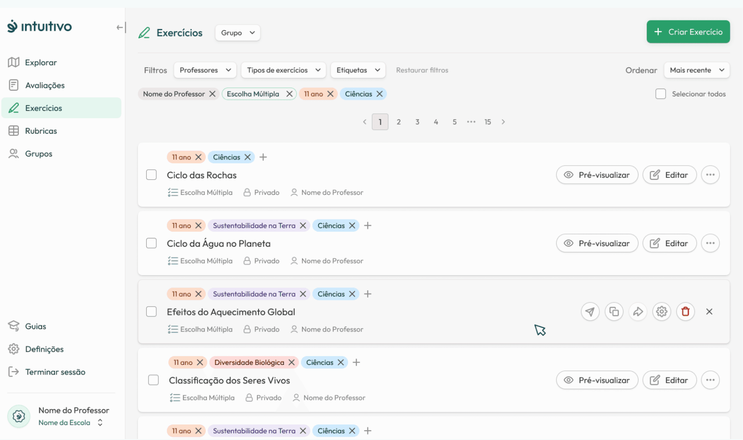This screenshot has height=440, width=743.
Task: Click the duplicate icon in the hovered exercise row
Action: click(614, 312)
